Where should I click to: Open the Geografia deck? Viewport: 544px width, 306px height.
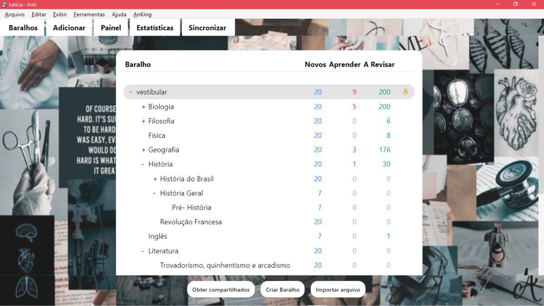164,150
